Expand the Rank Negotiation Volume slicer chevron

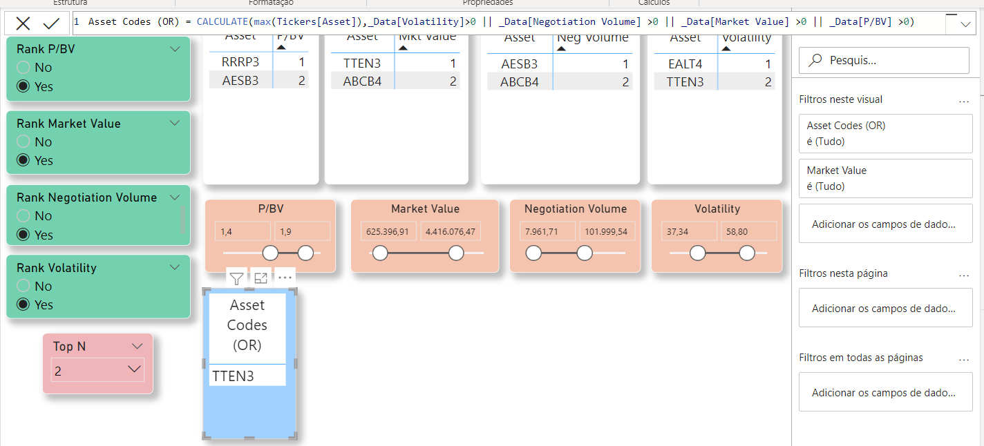175,197
